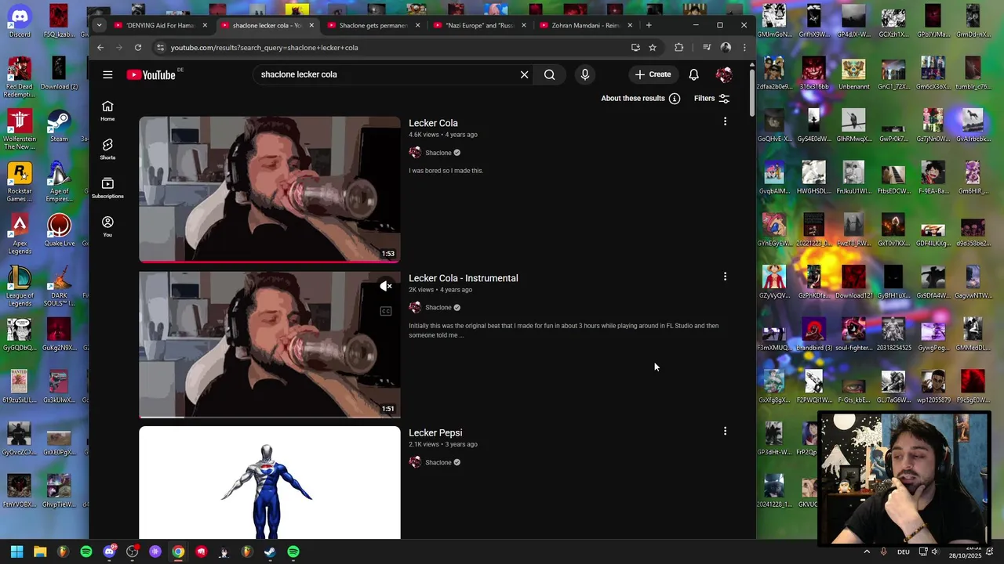Expand Chrome tab search dropdown

point(99,25)
